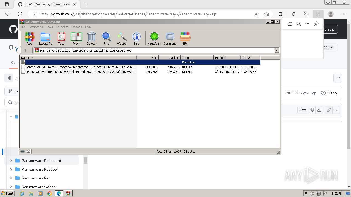Open Internet Explorer from taskbar
This screenshot has height=197, width=351.
click(x=22, y=193)
